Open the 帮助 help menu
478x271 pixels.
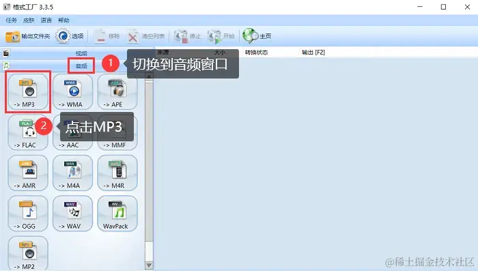coord(64,20)
